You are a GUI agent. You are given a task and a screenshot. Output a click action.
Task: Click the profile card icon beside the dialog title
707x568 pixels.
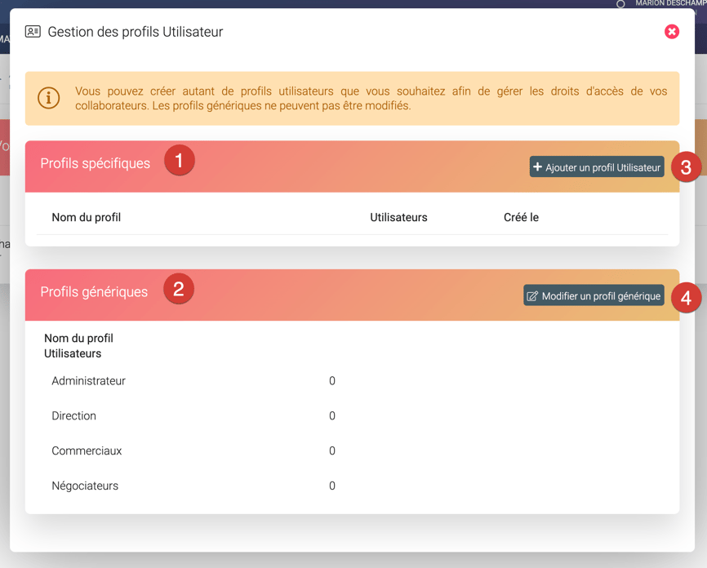32,32
